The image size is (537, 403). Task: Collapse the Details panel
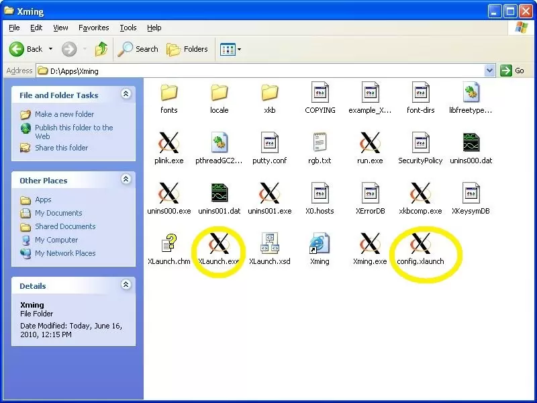pyautogui.click(x=126, y=285)
